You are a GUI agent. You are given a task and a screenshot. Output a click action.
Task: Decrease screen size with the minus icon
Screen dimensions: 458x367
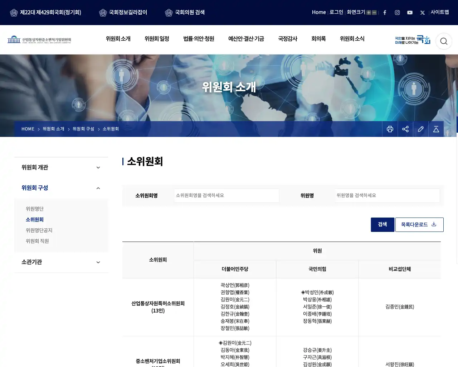pos(374,13)
